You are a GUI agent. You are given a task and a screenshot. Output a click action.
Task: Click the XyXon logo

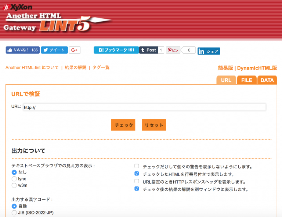(18, 7)
